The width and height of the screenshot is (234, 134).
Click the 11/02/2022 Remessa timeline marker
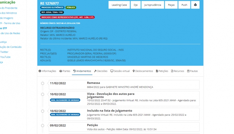pos(42,83)
